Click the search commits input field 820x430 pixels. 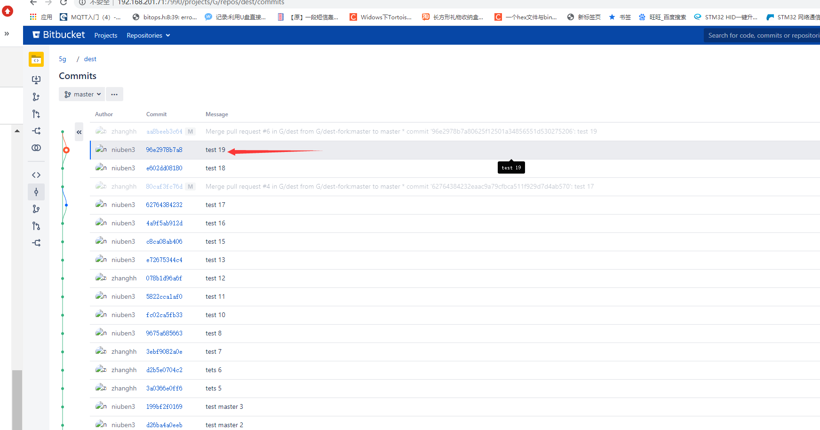(761, 35)
